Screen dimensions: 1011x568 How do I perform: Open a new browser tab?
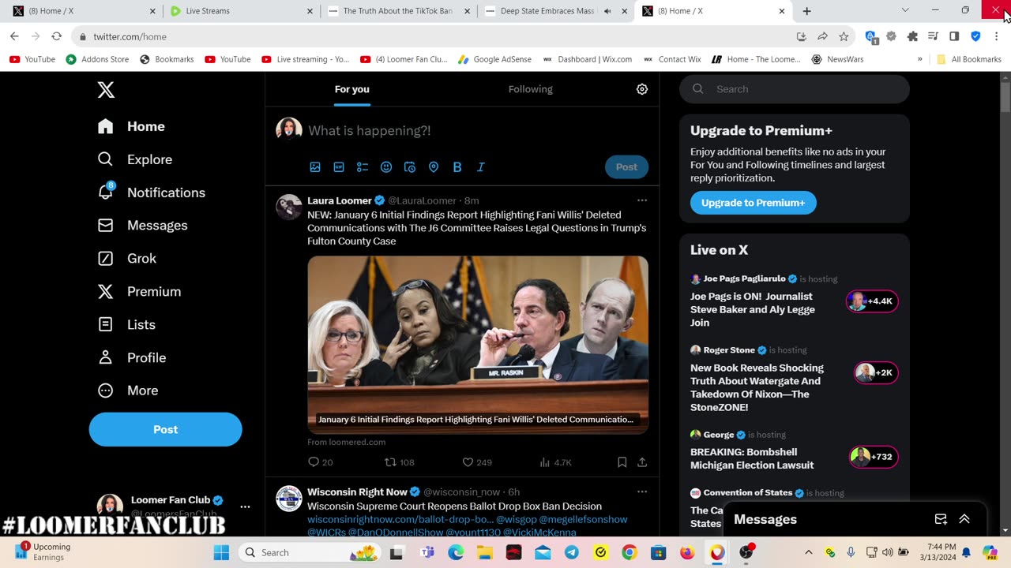point(806,11)
